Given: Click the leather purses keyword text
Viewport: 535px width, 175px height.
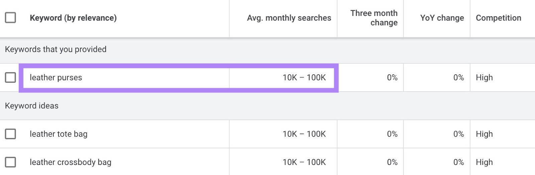Looking at the screenshot, I should tap(56, 78).
